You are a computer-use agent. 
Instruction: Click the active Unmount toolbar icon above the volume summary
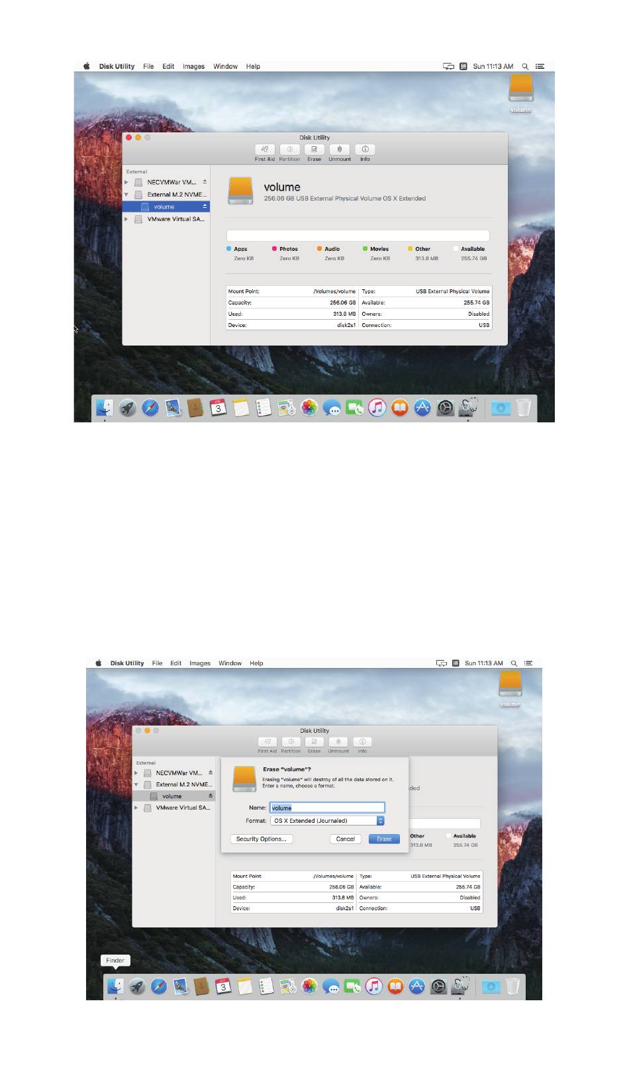340,150
